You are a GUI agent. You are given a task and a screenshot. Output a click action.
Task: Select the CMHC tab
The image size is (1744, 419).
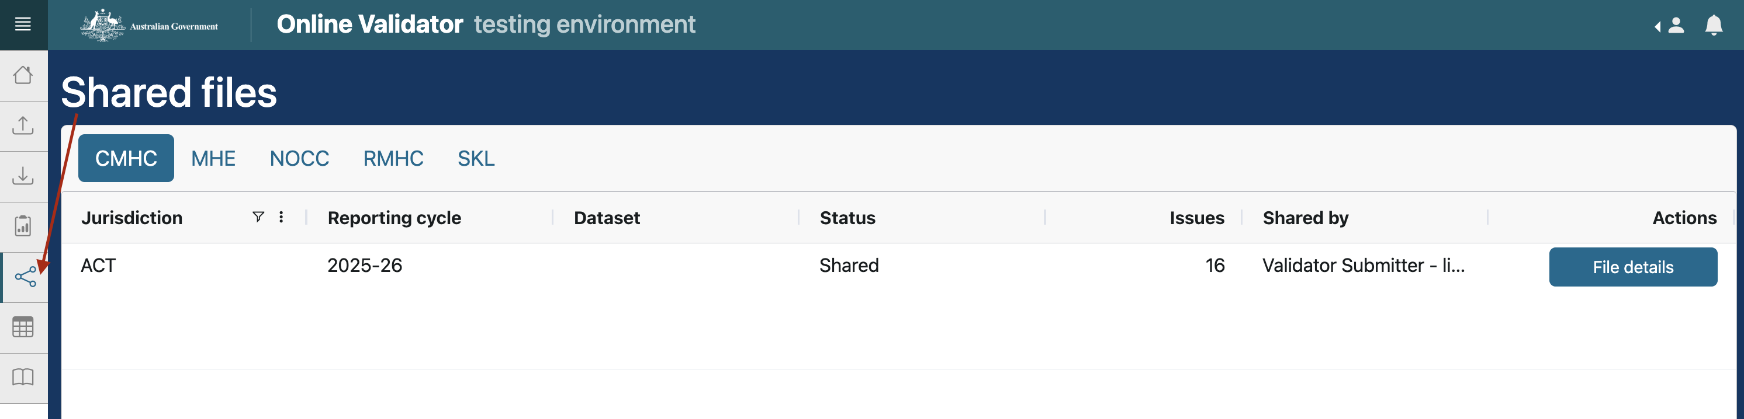126,159
